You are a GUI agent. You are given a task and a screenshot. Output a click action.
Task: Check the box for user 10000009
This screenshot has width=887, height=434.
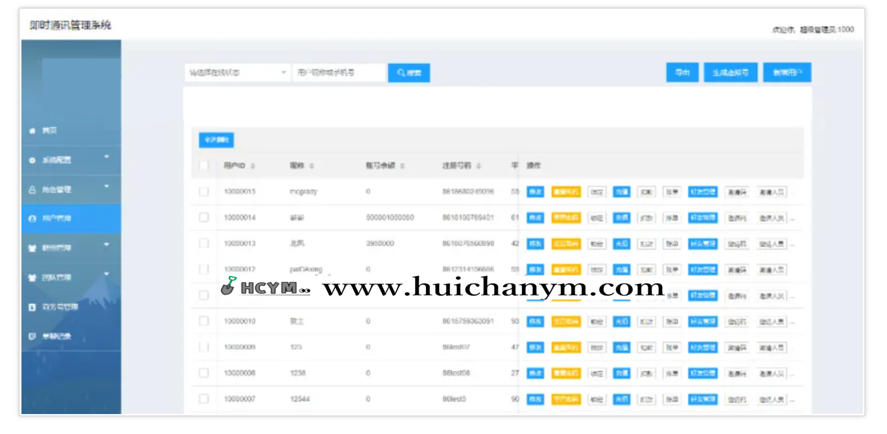click(x=204, y=347)
